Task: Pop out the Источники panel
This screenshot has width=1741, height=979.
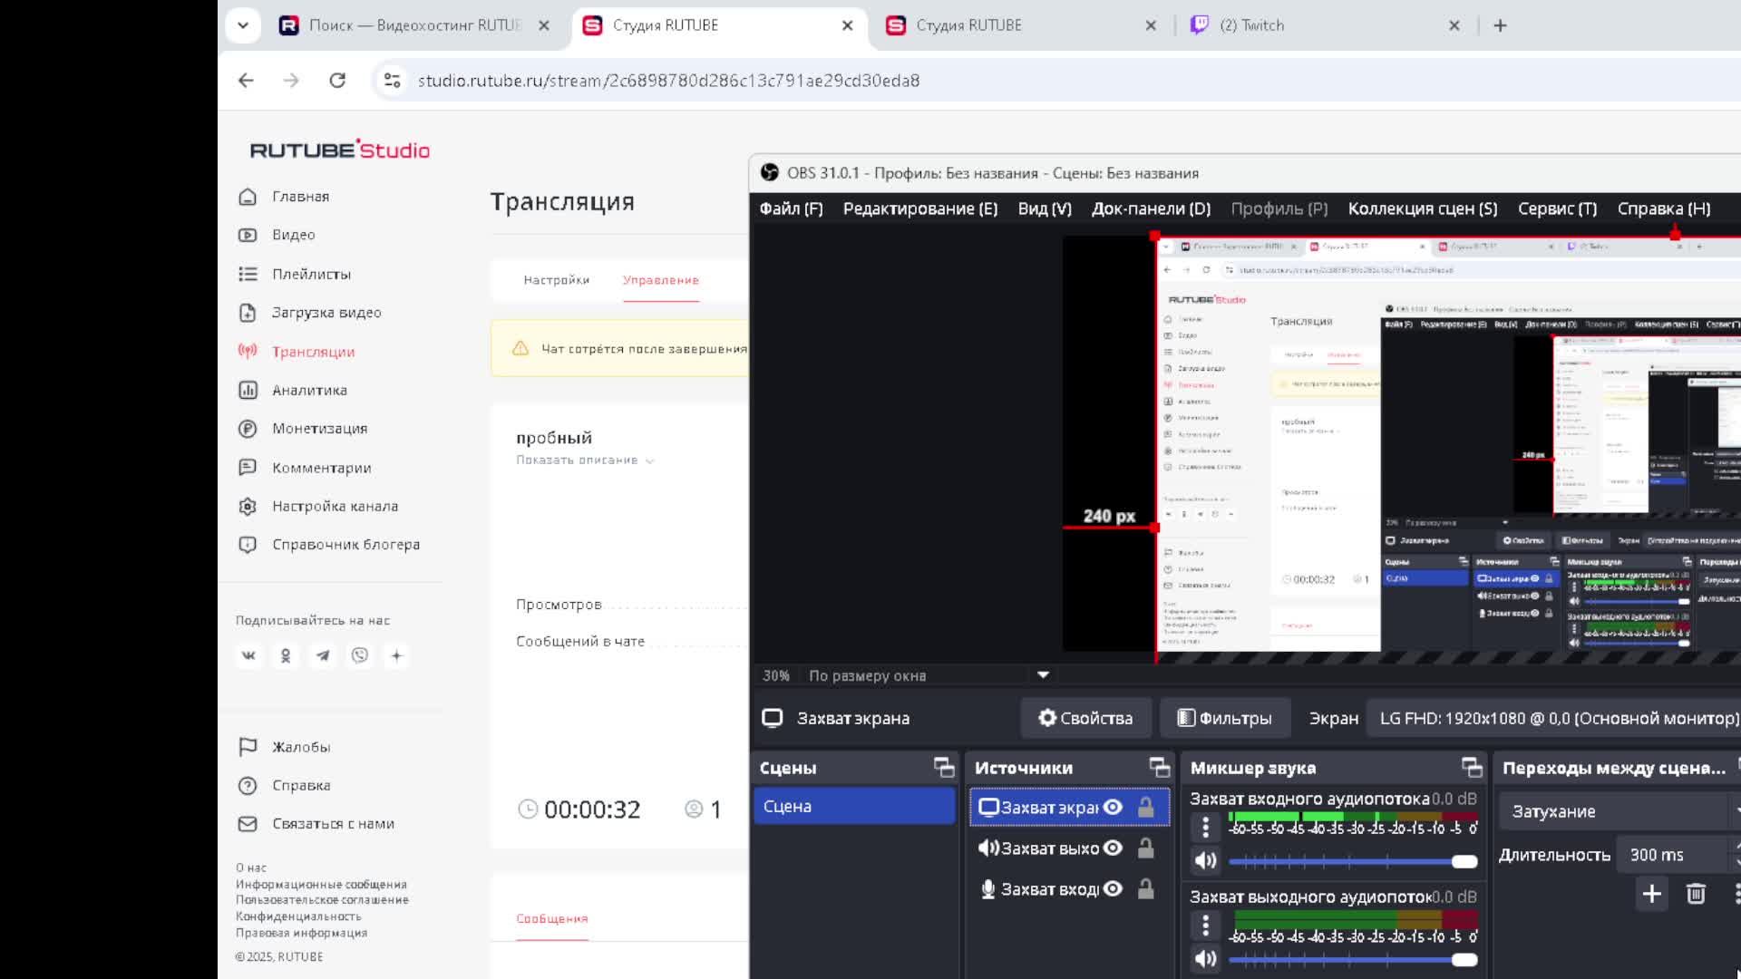Action: (1160, 766)
